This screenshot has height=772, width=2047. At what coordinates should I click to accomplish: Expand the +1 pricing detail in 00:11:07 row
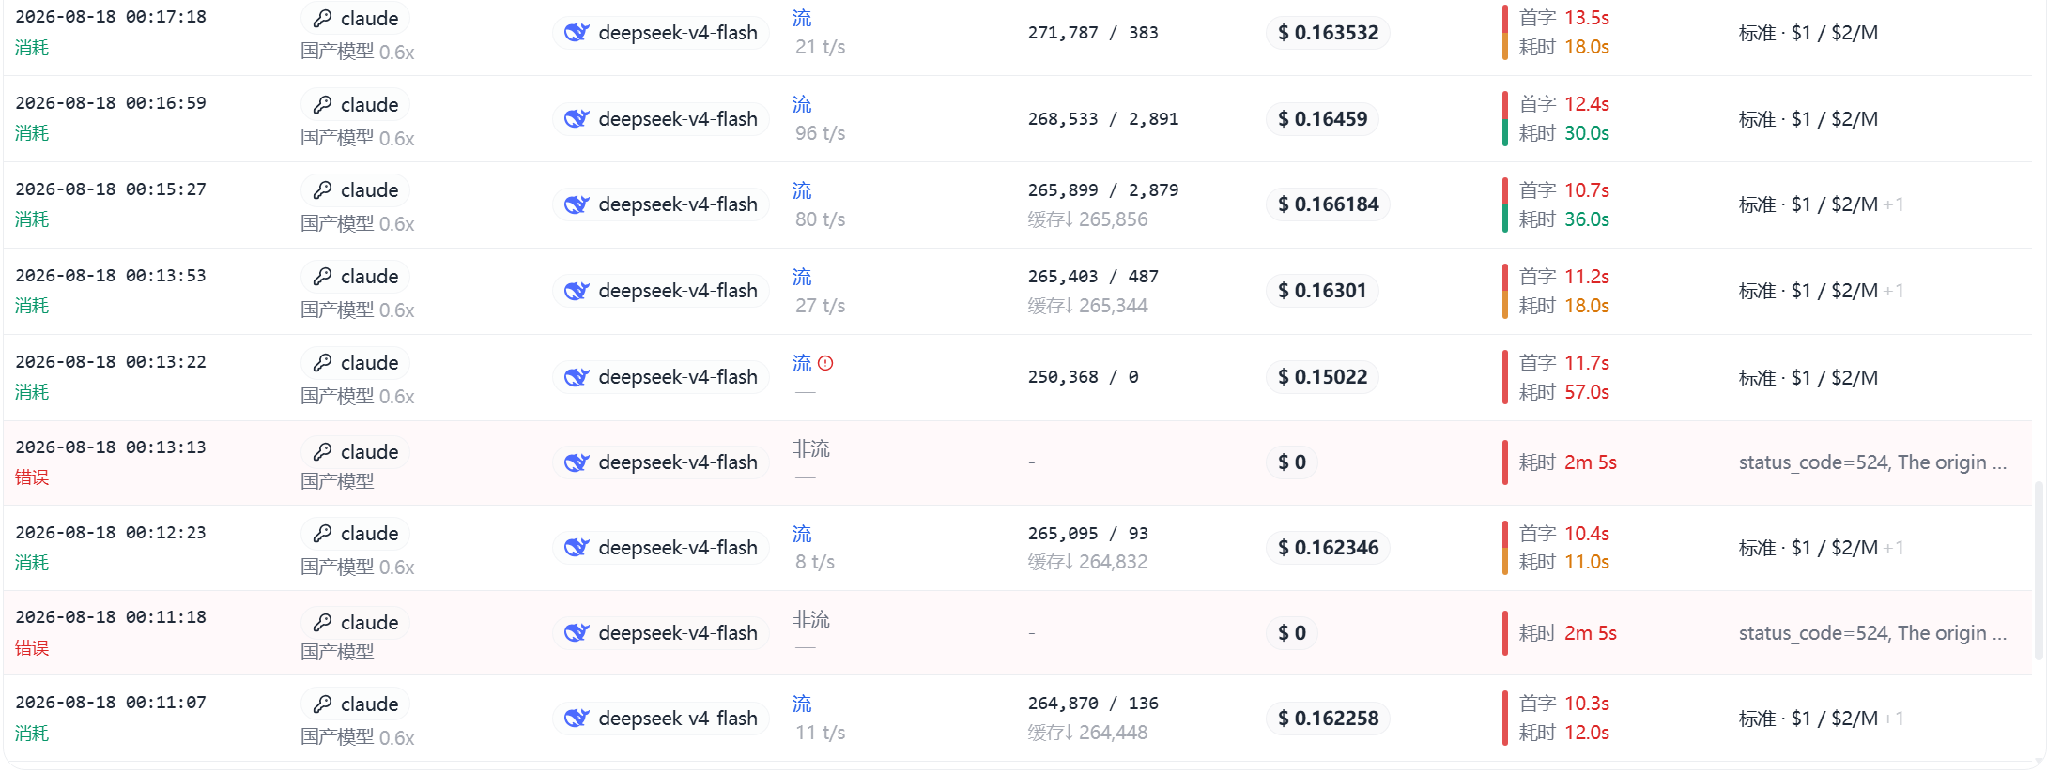point(1894,719)
